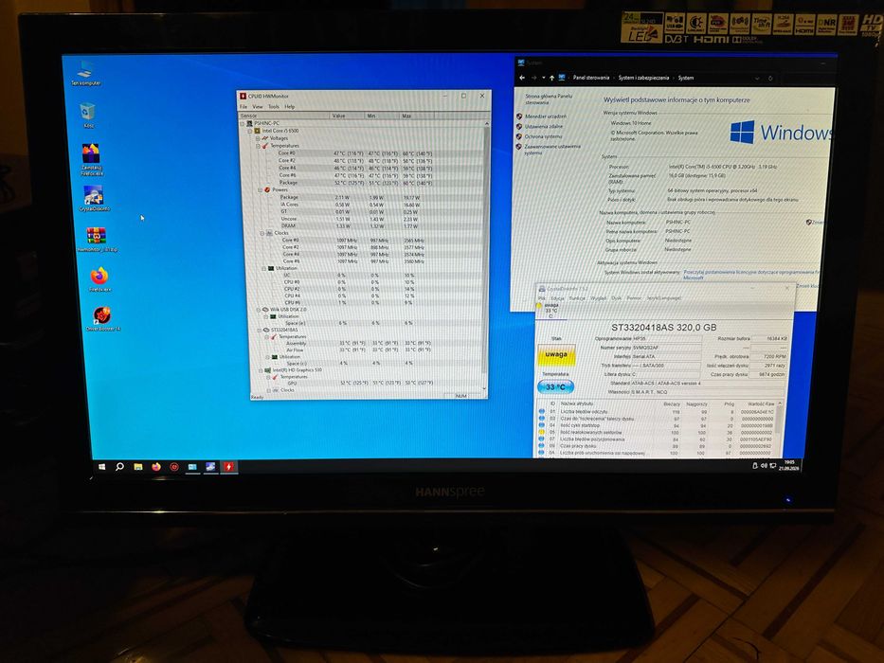Open the Dysk menu in CrystalDiskInfo
884x663 pixels.
click(x=616, y=297)
